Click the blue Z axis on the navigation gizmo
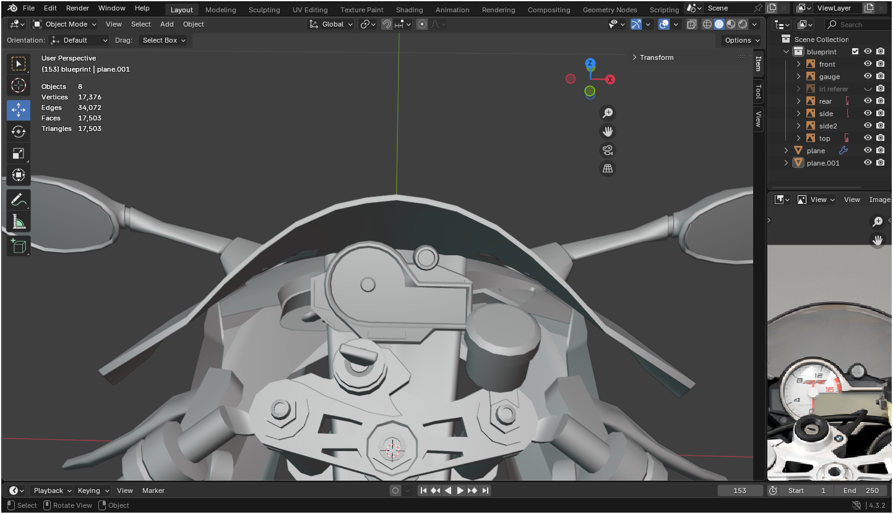Viewport: 893px width, 514px height. 590,63
